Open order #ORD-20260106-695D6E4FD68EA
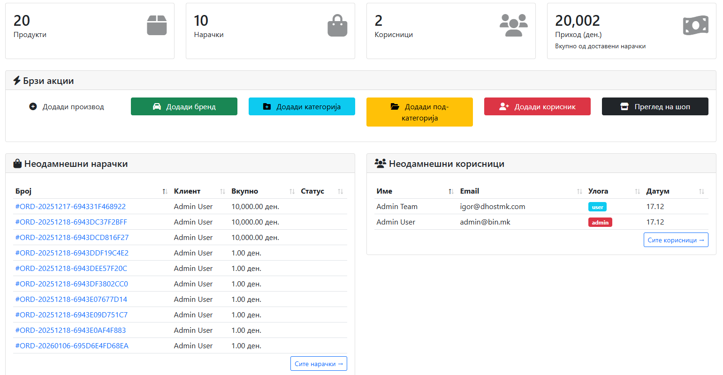Image resolution: width=723 pixels, height=375 pixels. coord(72,346)
